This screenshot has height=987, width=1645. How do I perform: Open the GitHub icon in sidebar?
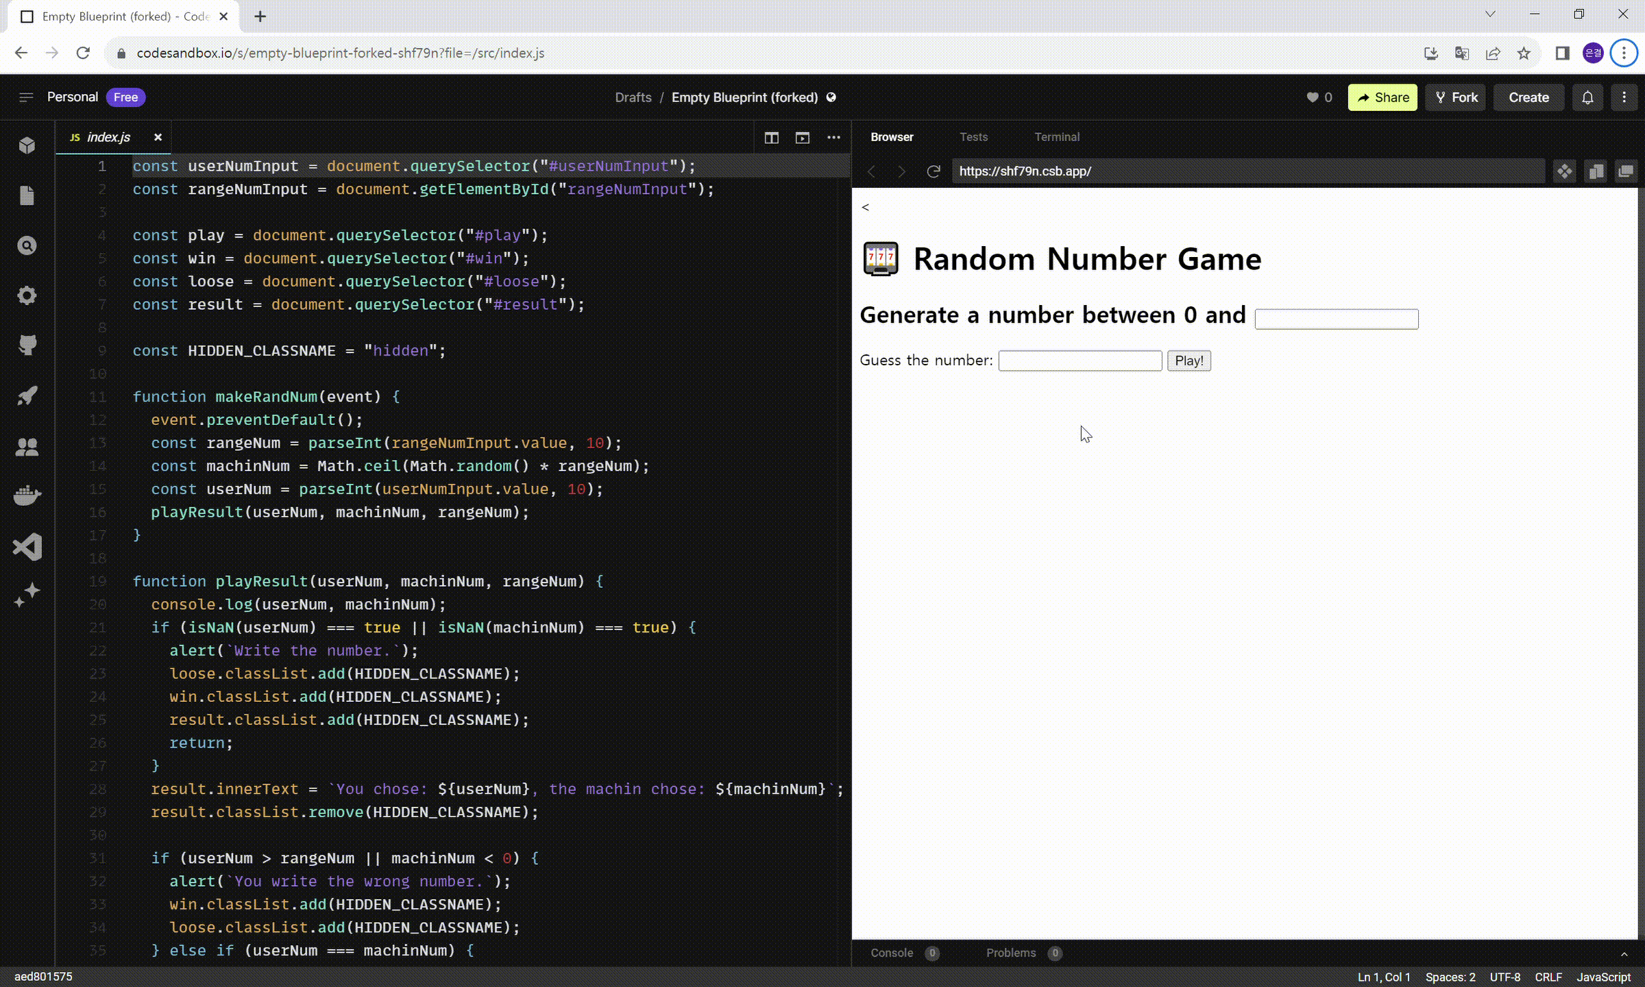click(x=27, y=345)
